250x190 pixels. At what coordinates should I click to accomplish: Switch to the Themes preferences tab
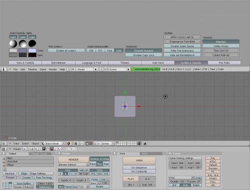pos(125,62)
